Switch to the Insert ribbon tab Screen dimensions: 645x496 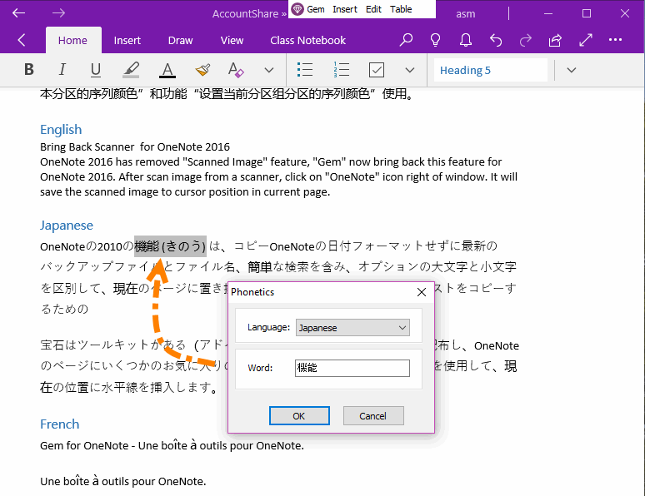tap(127, 40)
